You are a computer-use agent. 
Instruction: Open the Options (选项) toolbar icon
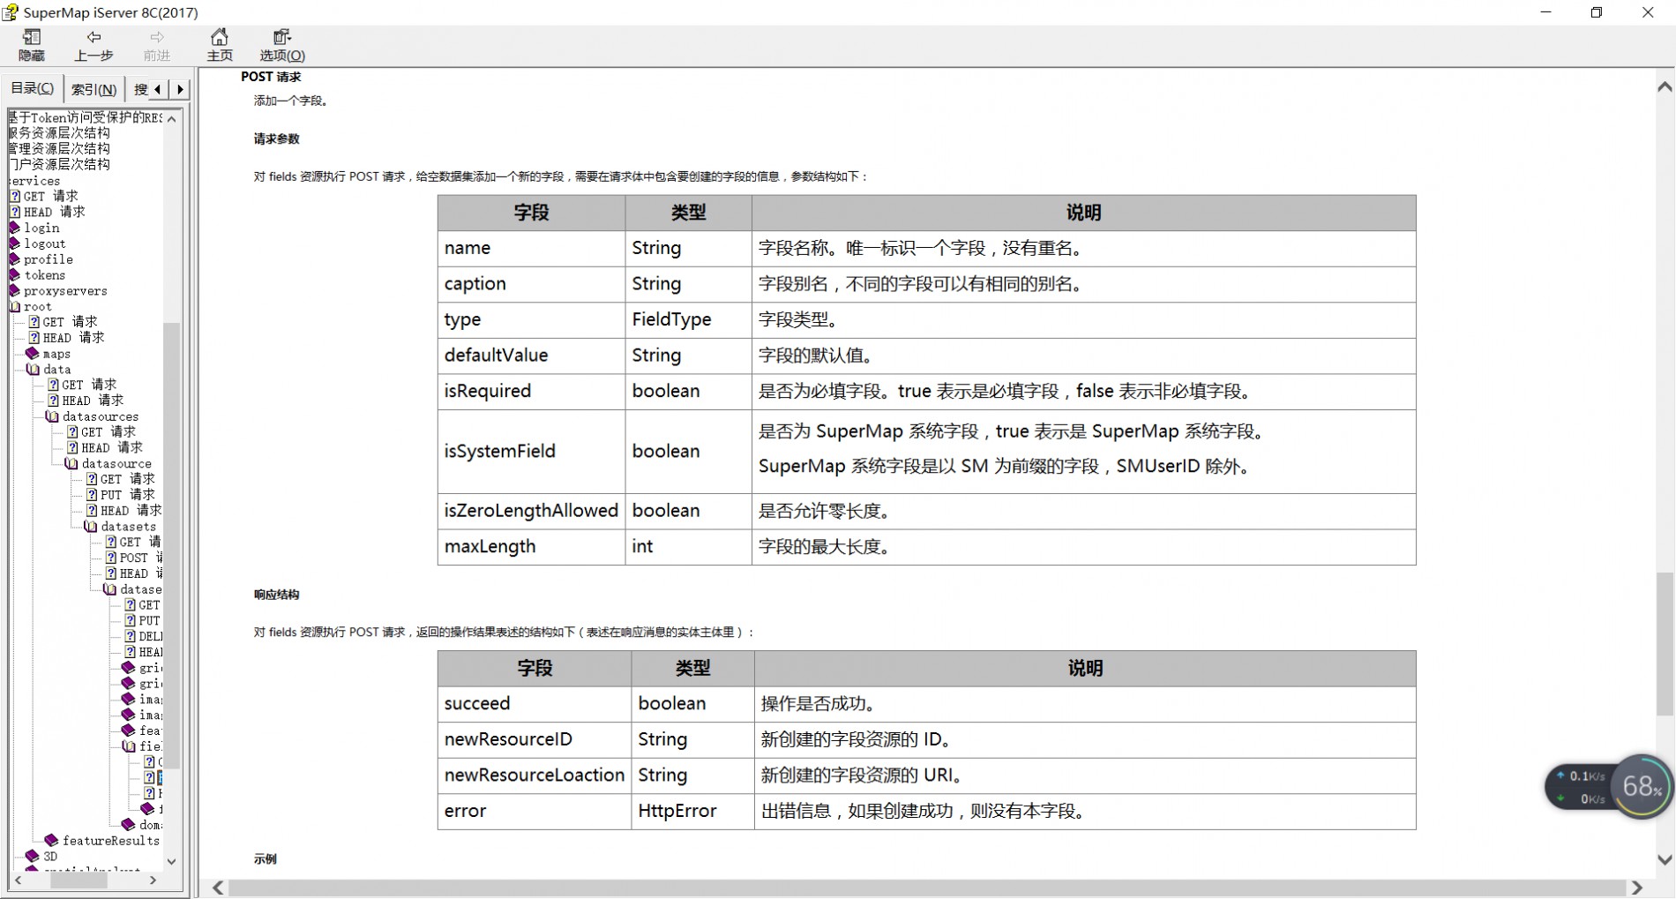pyautogui.click(x=281, y=44)
